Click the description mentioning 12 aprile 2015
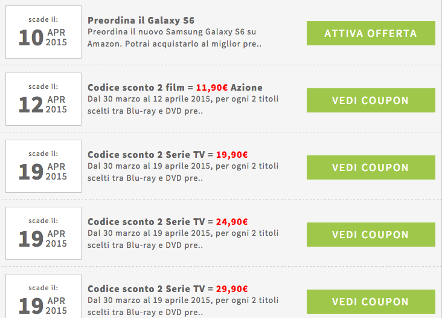442x318 pixels. 183,105
